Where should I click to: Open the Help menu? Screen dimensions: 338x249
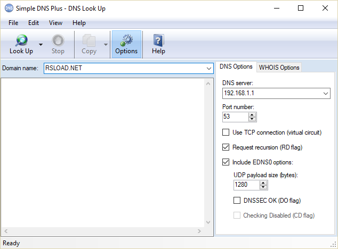tap(79, 23)
